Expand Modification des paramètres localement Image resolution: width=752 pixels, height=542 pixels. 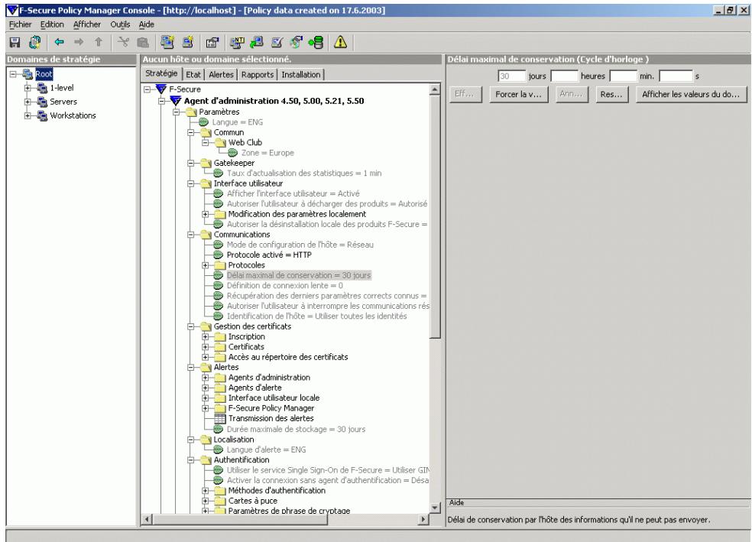(206, 214)
